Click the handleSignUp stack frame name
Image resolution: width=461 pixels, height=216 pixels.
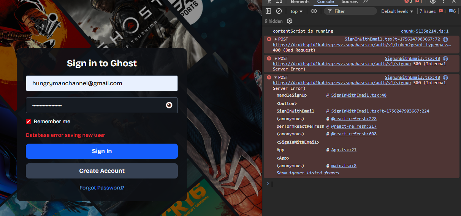tap(291, 95)
